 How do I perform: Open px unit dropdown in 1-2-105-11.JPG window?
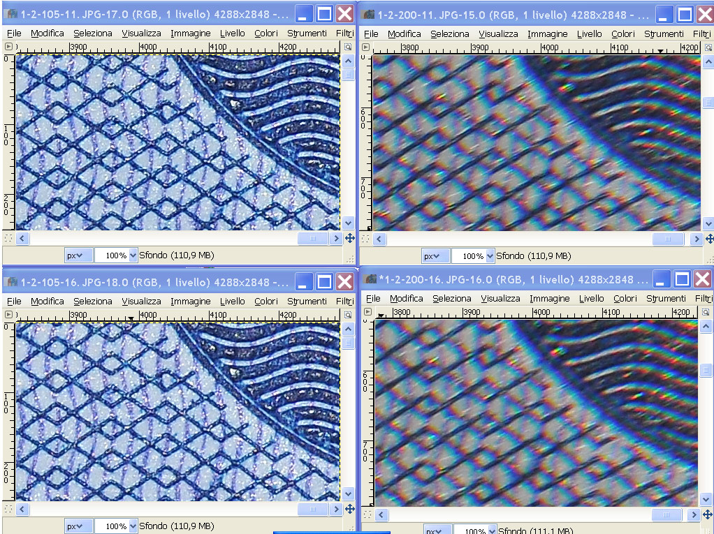[x=78, y=255]
